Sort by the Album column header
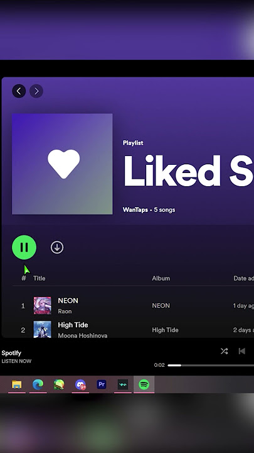The width and height of the screenshot is (254, 453). [161, 278]
